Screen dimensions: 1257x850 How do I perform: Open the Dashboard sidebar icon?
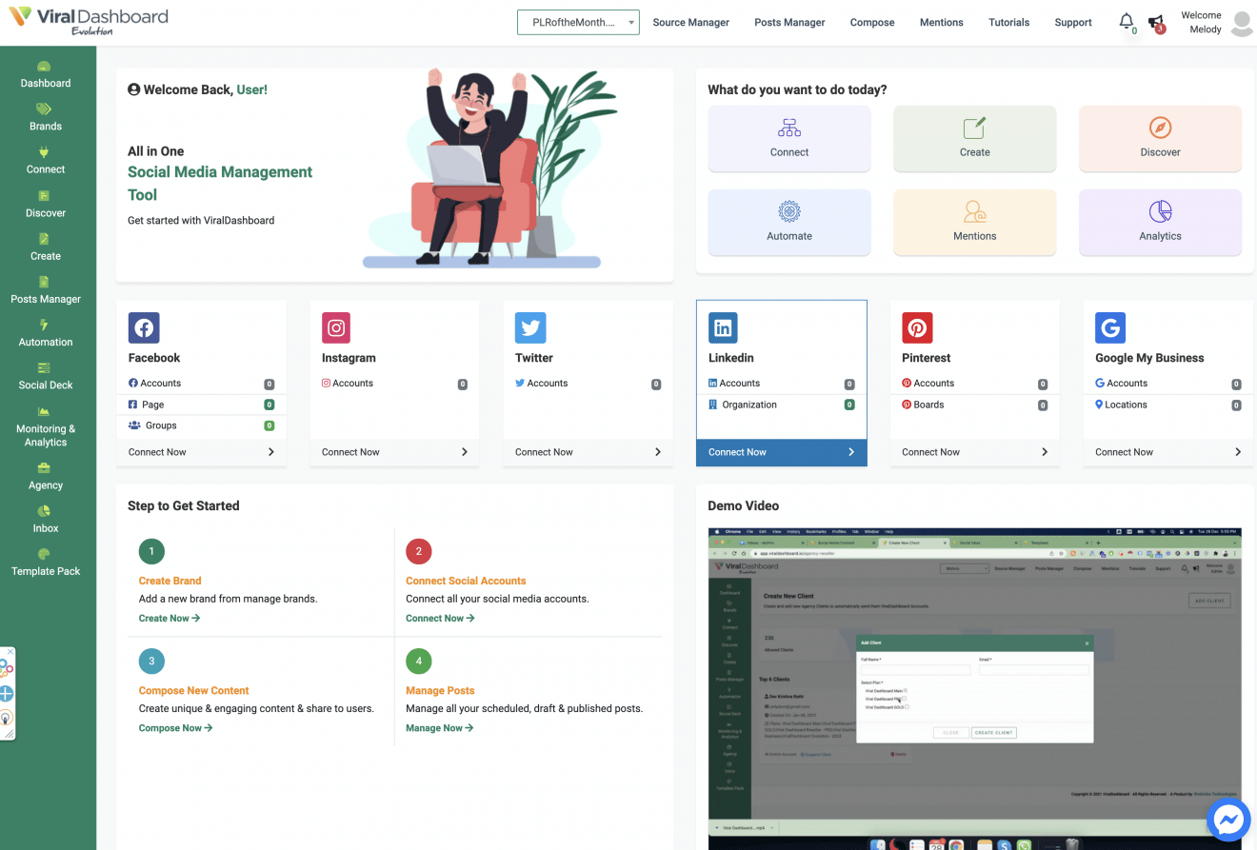44,67
